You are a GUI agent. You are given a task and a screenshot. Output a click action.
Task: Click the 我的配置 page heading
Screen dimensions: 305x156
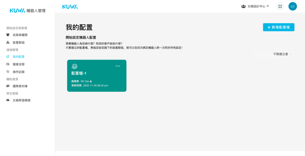(79, 28)
